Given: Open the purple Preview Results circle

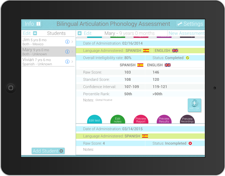Looking at the screenshot, I should (x=164, y=119).
